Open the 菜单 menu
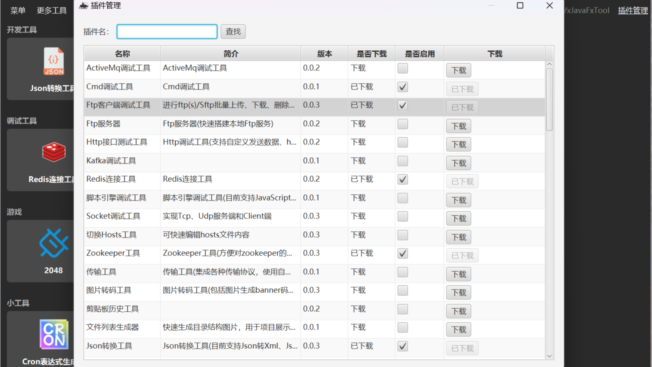The height and width of the screenshot is (367, 652). (x=18, y=10)
